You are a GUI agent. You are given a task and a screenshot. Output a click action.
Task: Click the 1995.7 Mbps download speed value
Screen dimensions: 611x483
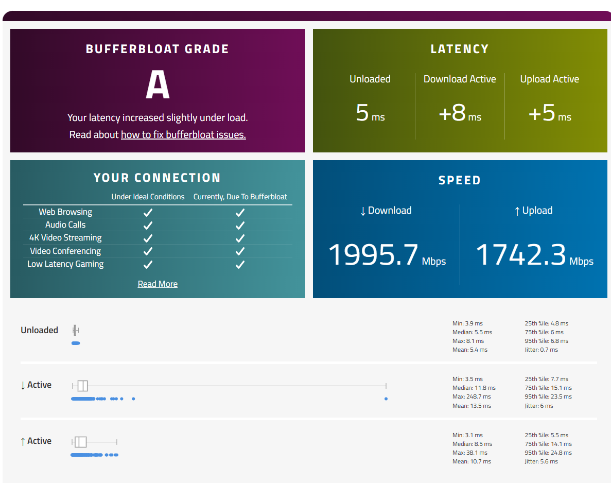[387, 255]
